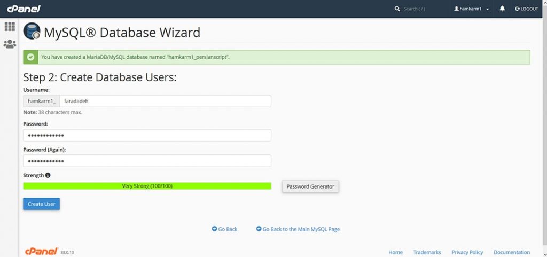Click the Username field containing faradadeh
Screen dimensions: 547x257
point(166,101)
